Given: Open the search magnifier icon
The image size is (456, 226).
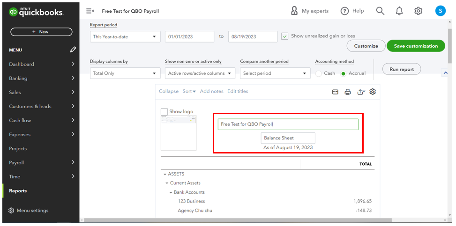Looking at the screenshot, I should coord(380,11).
